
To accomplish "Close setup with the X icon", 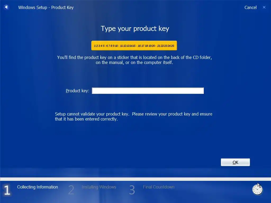I will (264, 7).
